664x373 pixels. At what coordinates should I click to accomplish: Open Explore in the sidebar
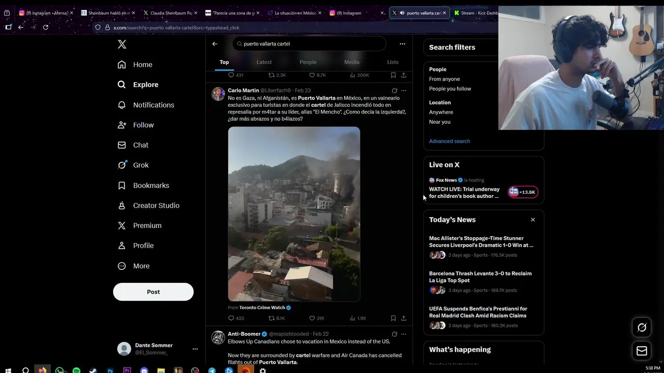(x=138, y=84)
